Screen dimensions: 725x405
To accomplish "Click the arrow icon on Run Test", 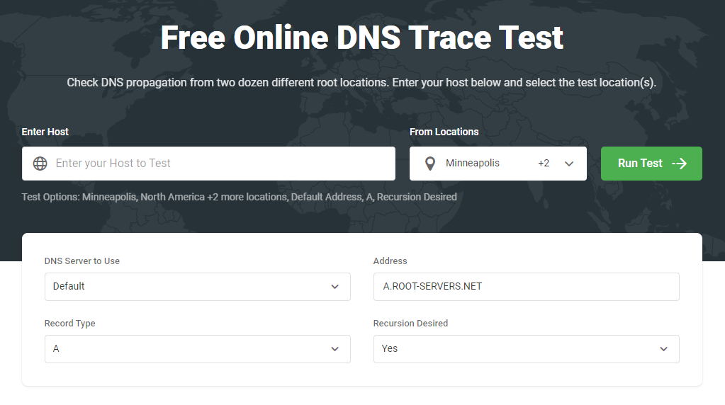I will [679, 164].
